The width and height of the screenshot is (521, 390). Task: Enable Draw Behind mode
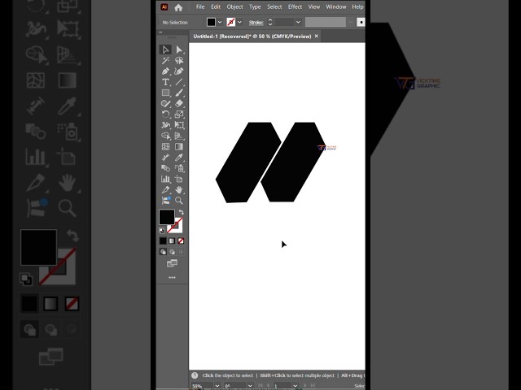coord(172,252)
